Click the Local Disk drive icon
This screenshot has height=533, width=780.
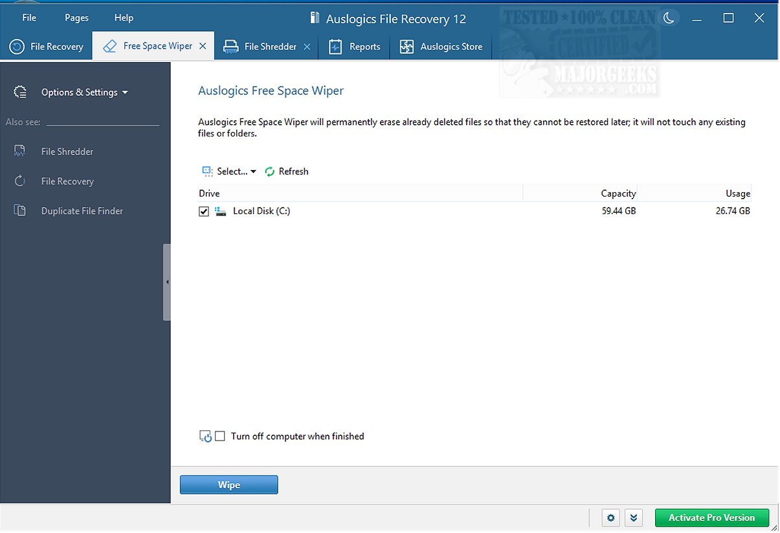click(x=221, y=212)
